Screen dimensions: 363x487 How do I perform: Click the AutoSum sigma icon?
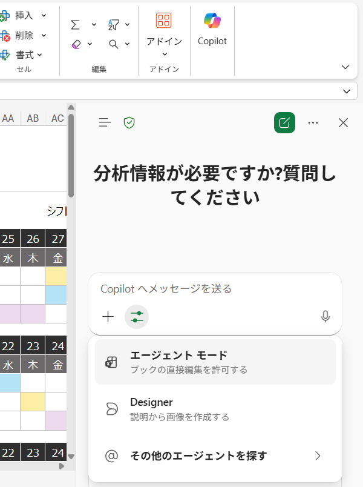point(76,24)
